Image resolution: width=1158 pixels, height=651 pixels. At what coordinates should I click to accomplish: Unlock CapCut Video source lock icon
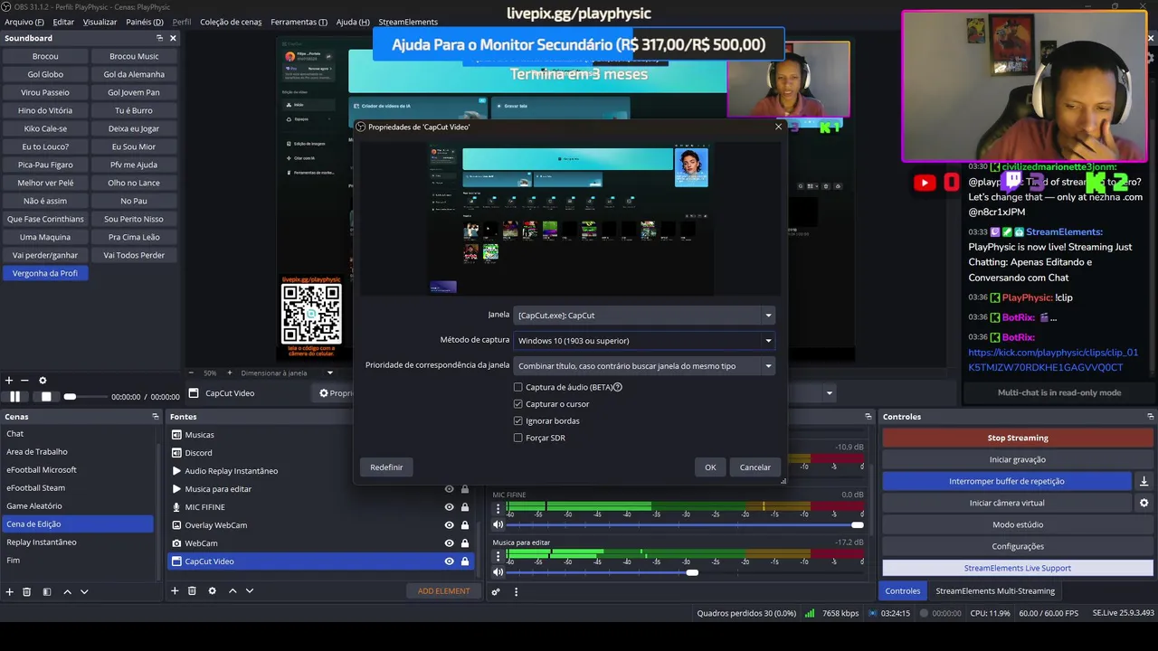tap(465, 561)
